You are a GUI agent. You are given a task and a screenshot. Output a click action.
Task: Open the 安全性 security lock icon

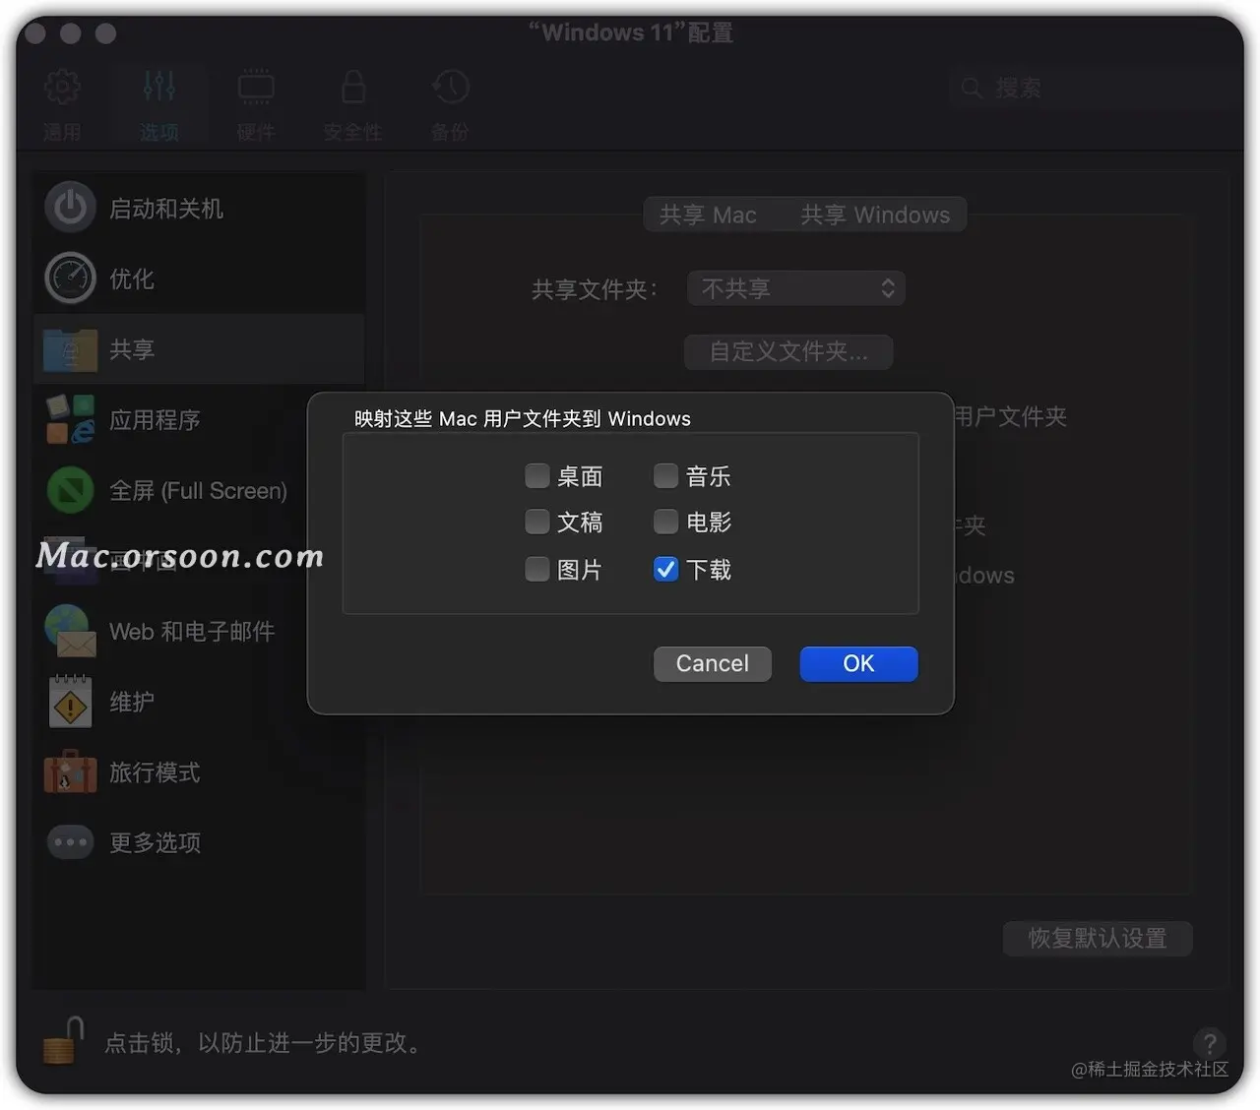[352, 87]
